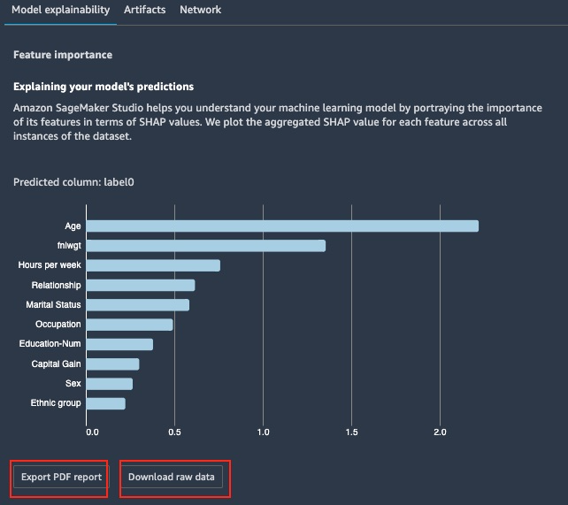Select the fnlwgt bar in the chart
Image resolution: width=568 pixels, height=505 pixels.
(x=206, y=246)
